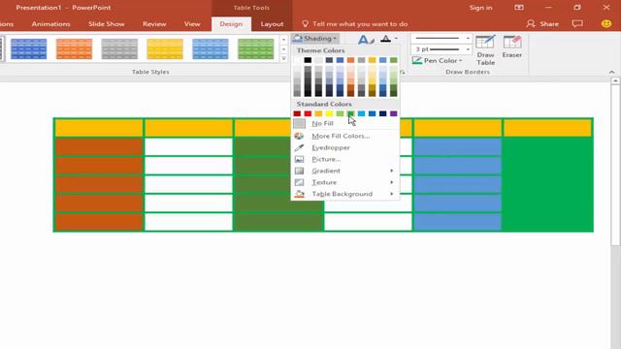Image resolution: width=621 pixels, height=349 pixels.
Task: Switch to the Layout tab
Action: [x=272, y=24]
